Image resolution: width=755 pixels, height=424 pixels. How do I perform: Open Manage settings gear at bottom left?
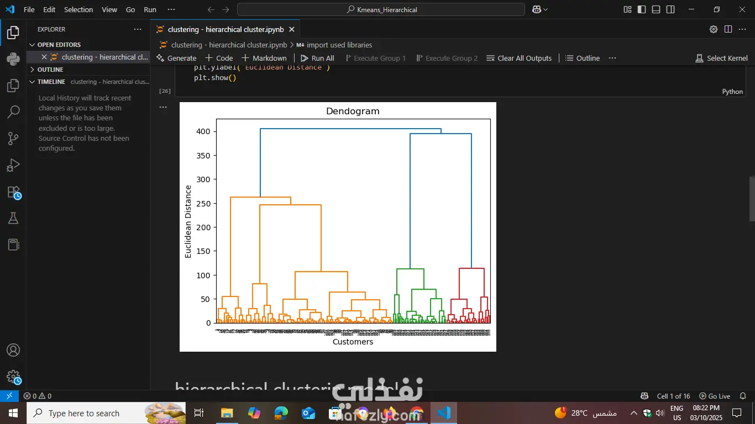click(13, 377)
